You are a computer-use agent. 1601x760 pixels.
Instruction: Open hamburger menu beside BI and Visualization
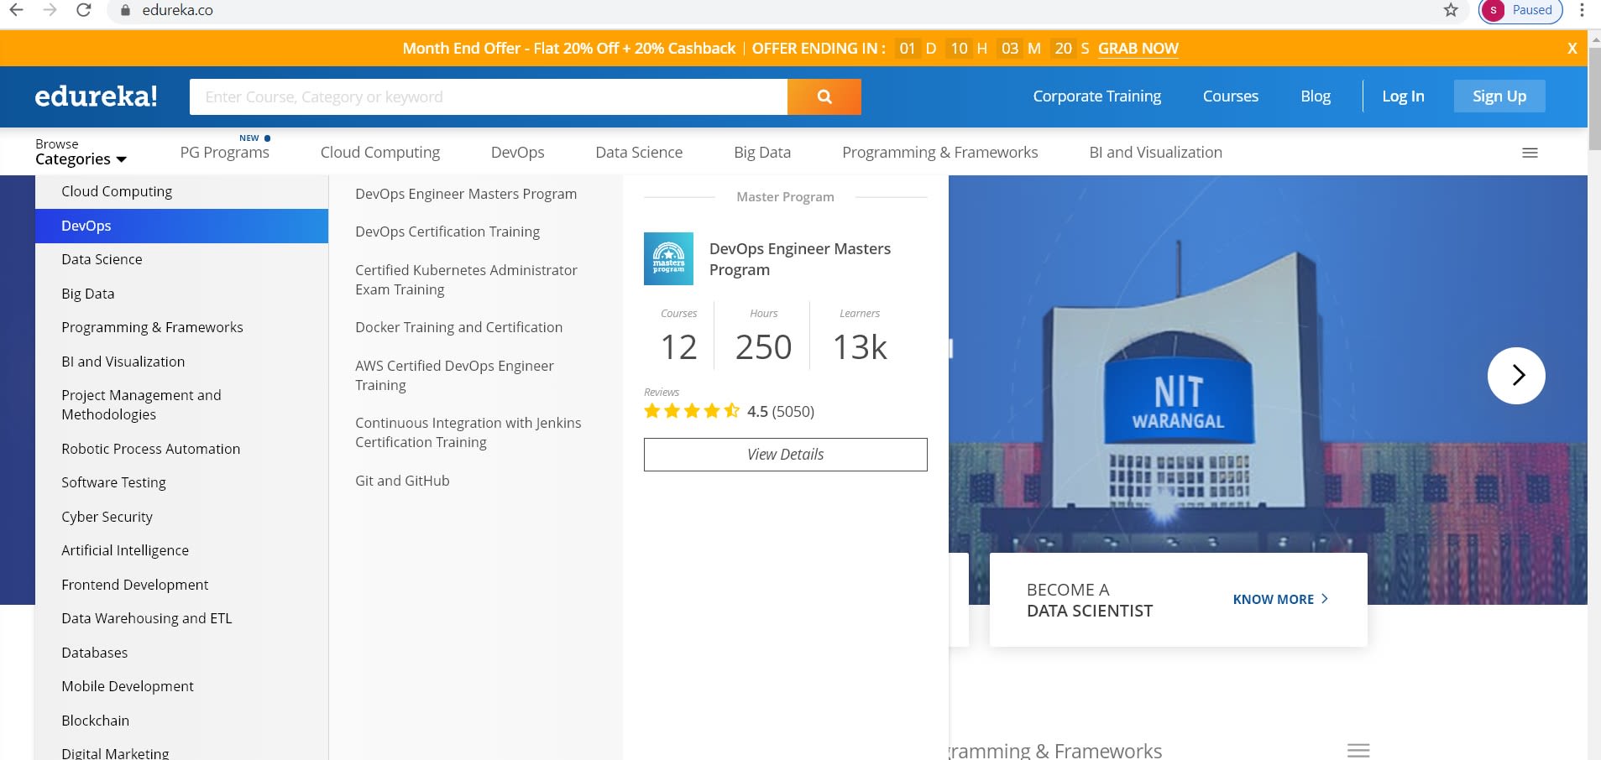tap(1530, 153)
